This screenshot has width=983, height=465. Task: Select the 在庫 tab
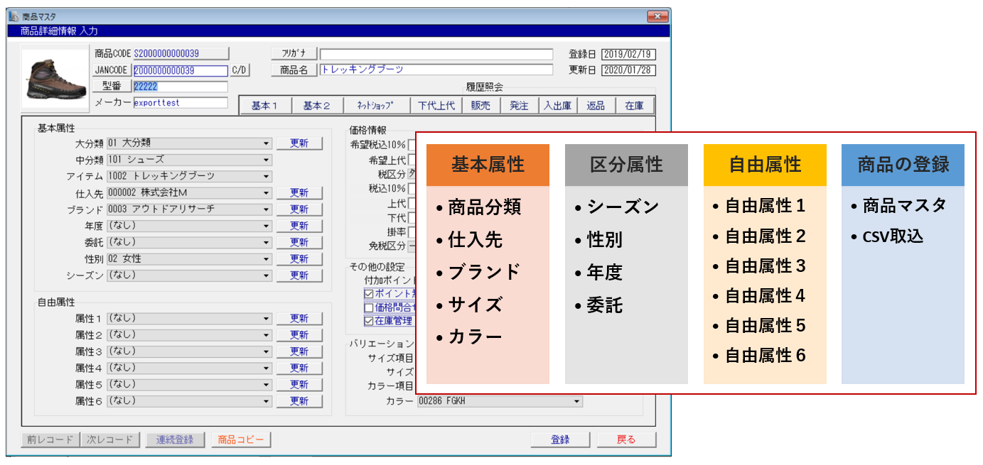point(633,104)
